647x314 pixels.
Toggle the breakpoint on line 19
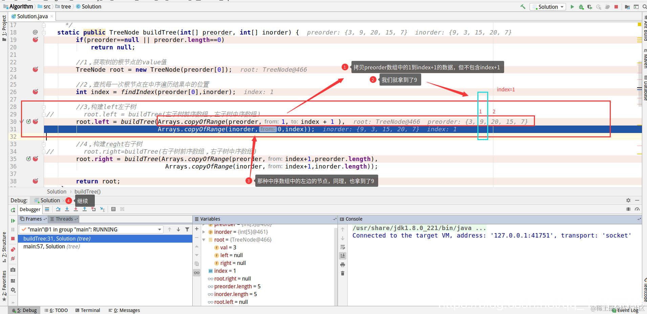click(35, 40)
